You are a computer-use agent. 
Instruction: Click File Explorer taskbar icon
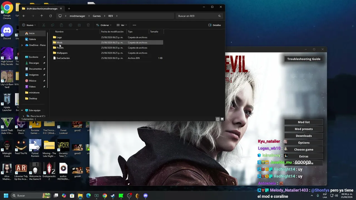pos(80,196)
